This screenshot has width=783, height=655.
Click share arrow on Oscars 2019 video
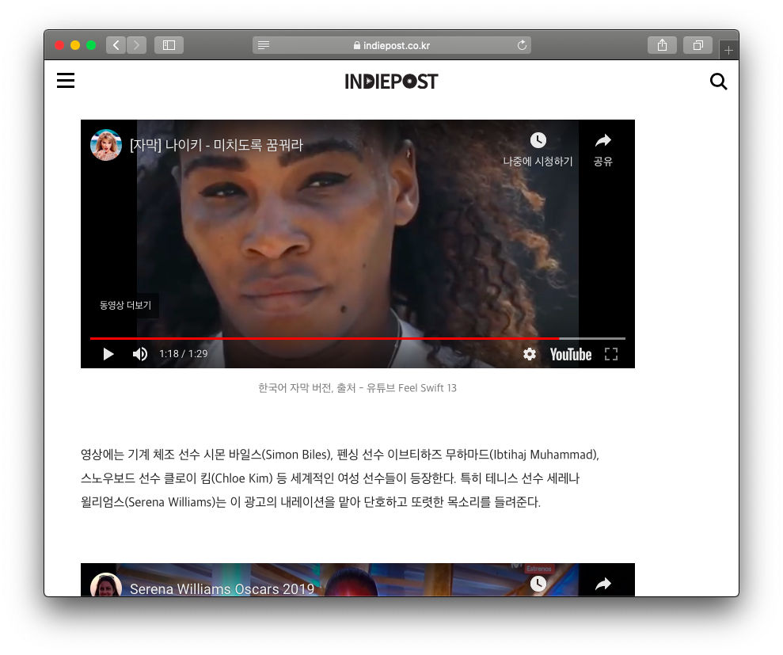(x=603, y=584)
